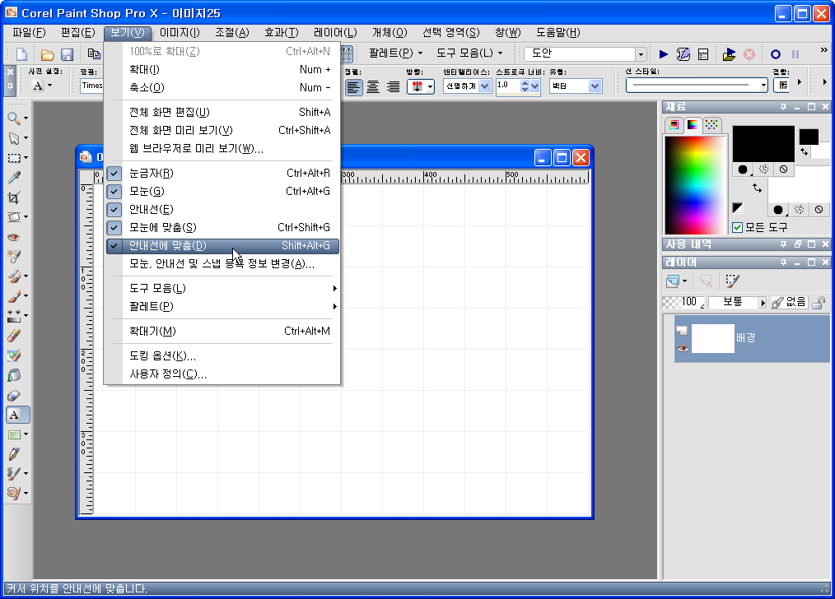Open the 이미지(I) menu

[180, 32]
